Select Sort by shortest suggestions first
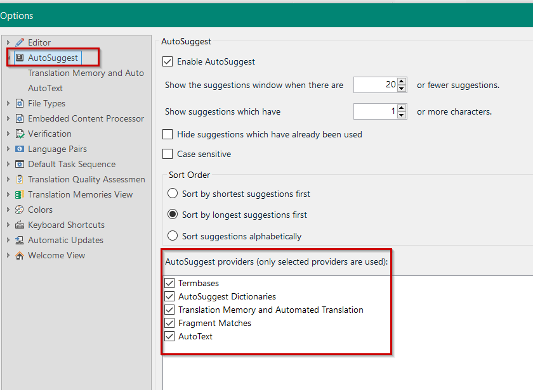 173,194
